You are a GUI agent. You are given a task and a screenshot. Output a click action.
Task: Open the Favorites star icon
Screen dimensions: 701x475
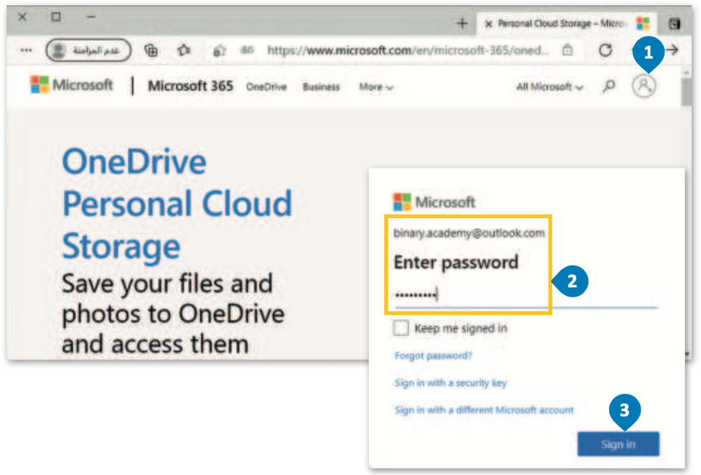coord(184,50)
